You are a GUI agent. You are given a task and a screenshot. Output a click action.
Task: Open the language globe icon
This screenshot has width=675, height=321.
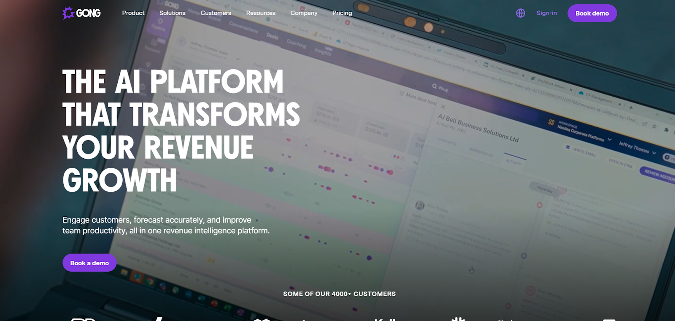click(521, 13)
